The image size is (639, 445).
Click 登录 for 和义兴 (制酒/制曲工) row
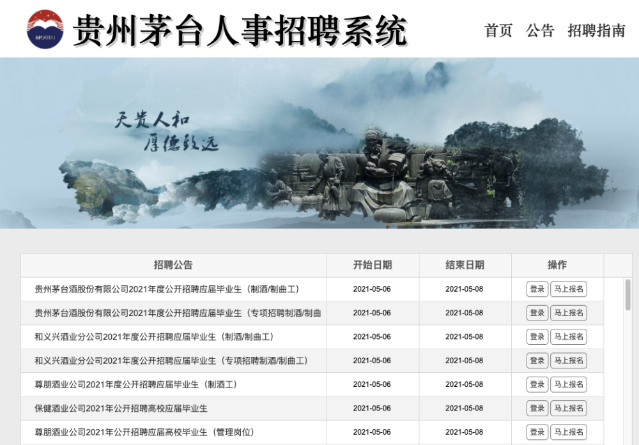pos(537,336)
